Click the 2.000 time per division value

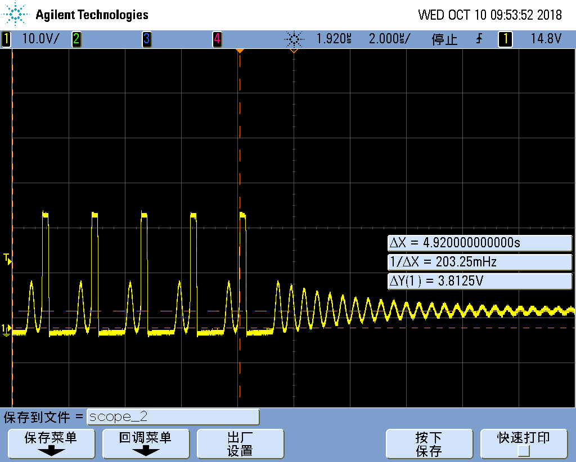[389, 39]
